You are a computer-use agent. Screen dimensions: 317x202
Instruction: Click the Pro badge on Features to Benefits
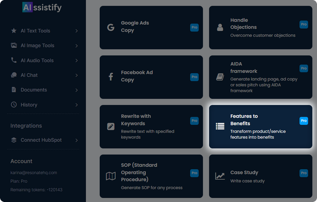[303, 121]
